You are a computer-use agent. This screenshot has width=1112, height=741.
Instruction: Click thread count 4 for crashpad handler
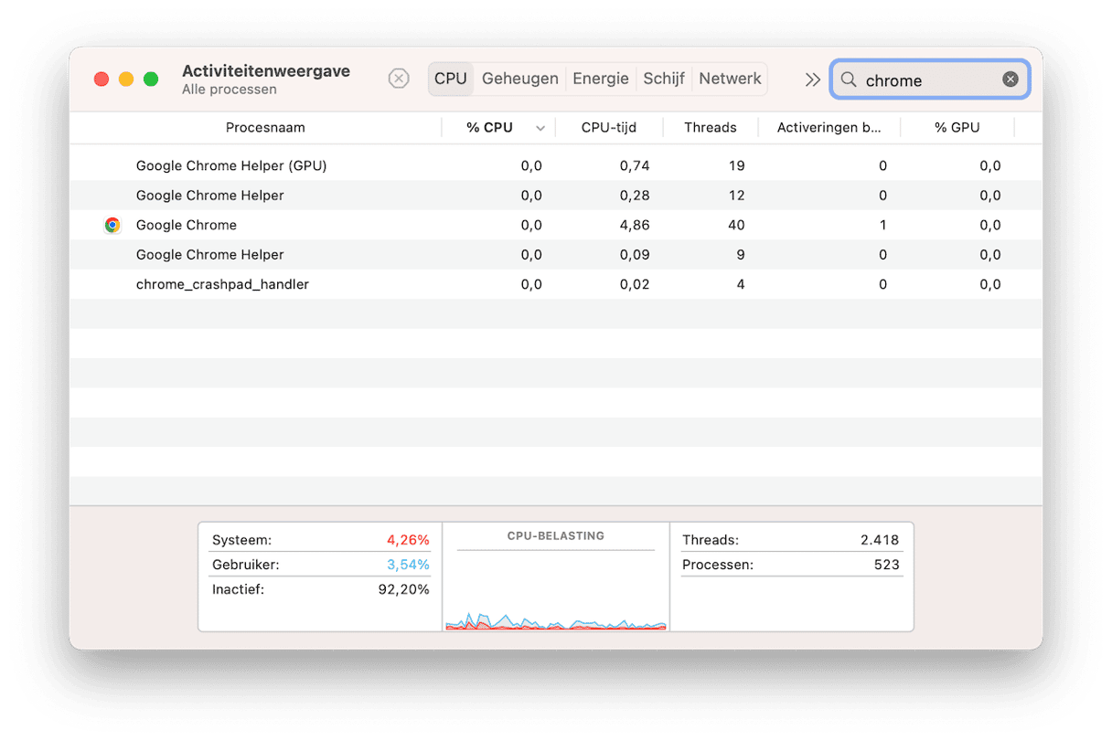(x=741, y=284)
